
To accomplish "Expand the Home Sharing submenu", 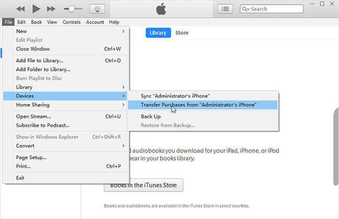I will (65, 105).
